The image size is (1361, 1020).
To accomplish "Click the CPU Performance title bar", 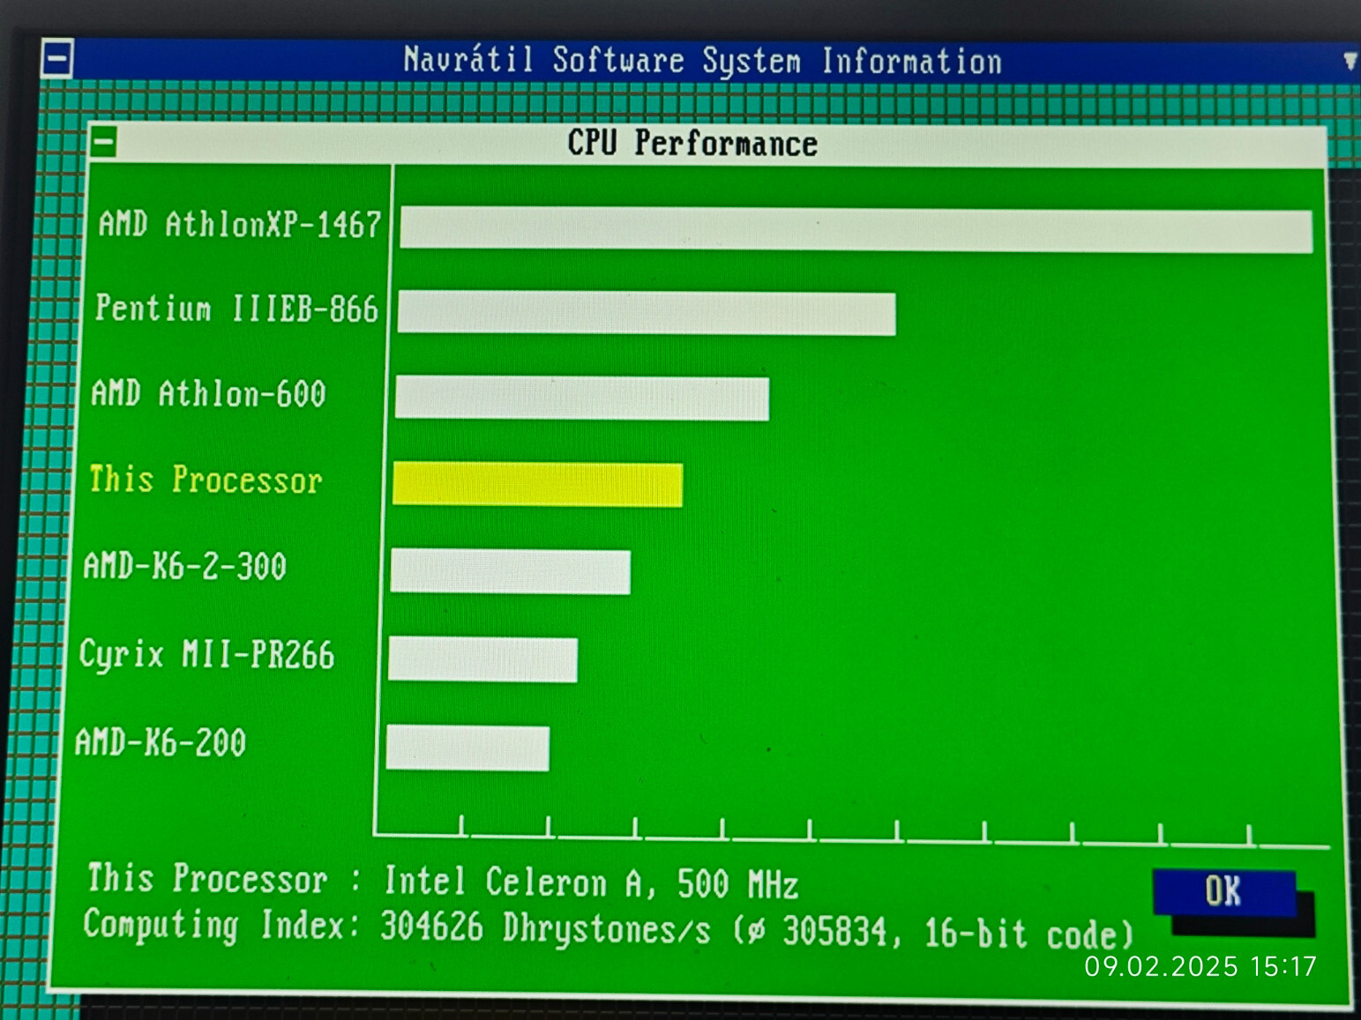I will point(707,144).
